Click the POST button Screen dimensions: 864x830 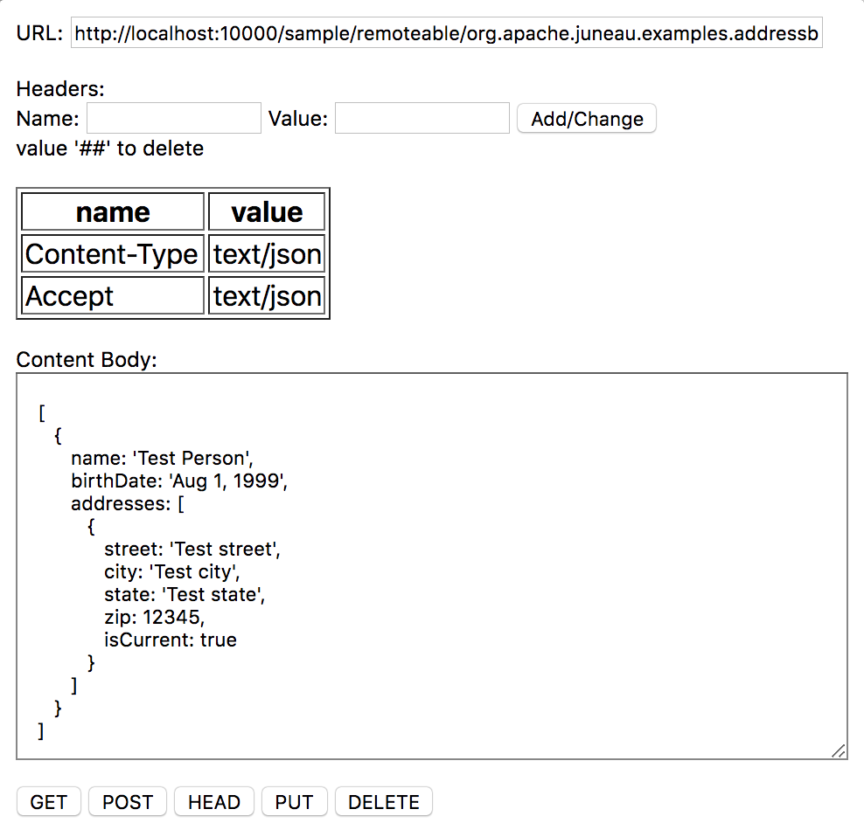point(128,802)
